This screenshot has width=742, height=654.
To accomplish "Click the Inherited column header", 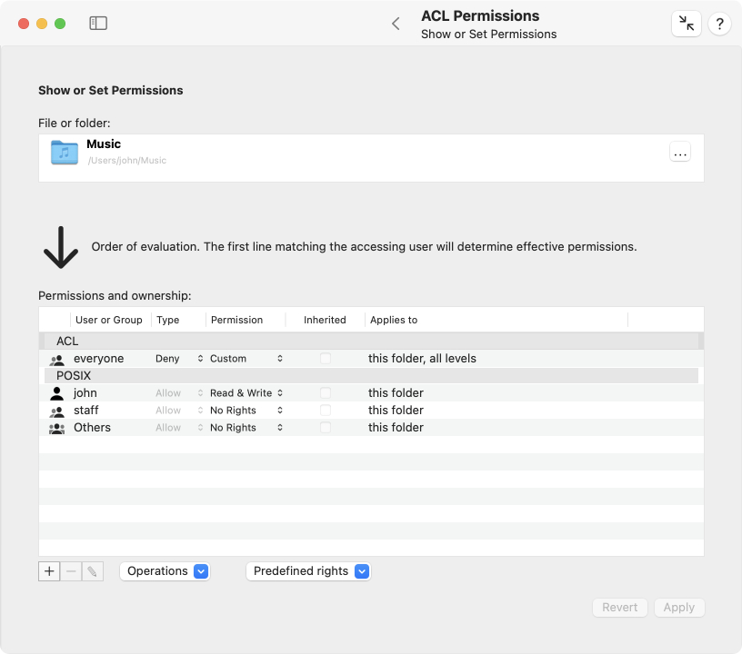I will 325,320.
